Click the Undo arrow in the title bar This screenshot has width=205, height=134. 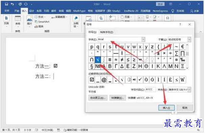[13, 4]
